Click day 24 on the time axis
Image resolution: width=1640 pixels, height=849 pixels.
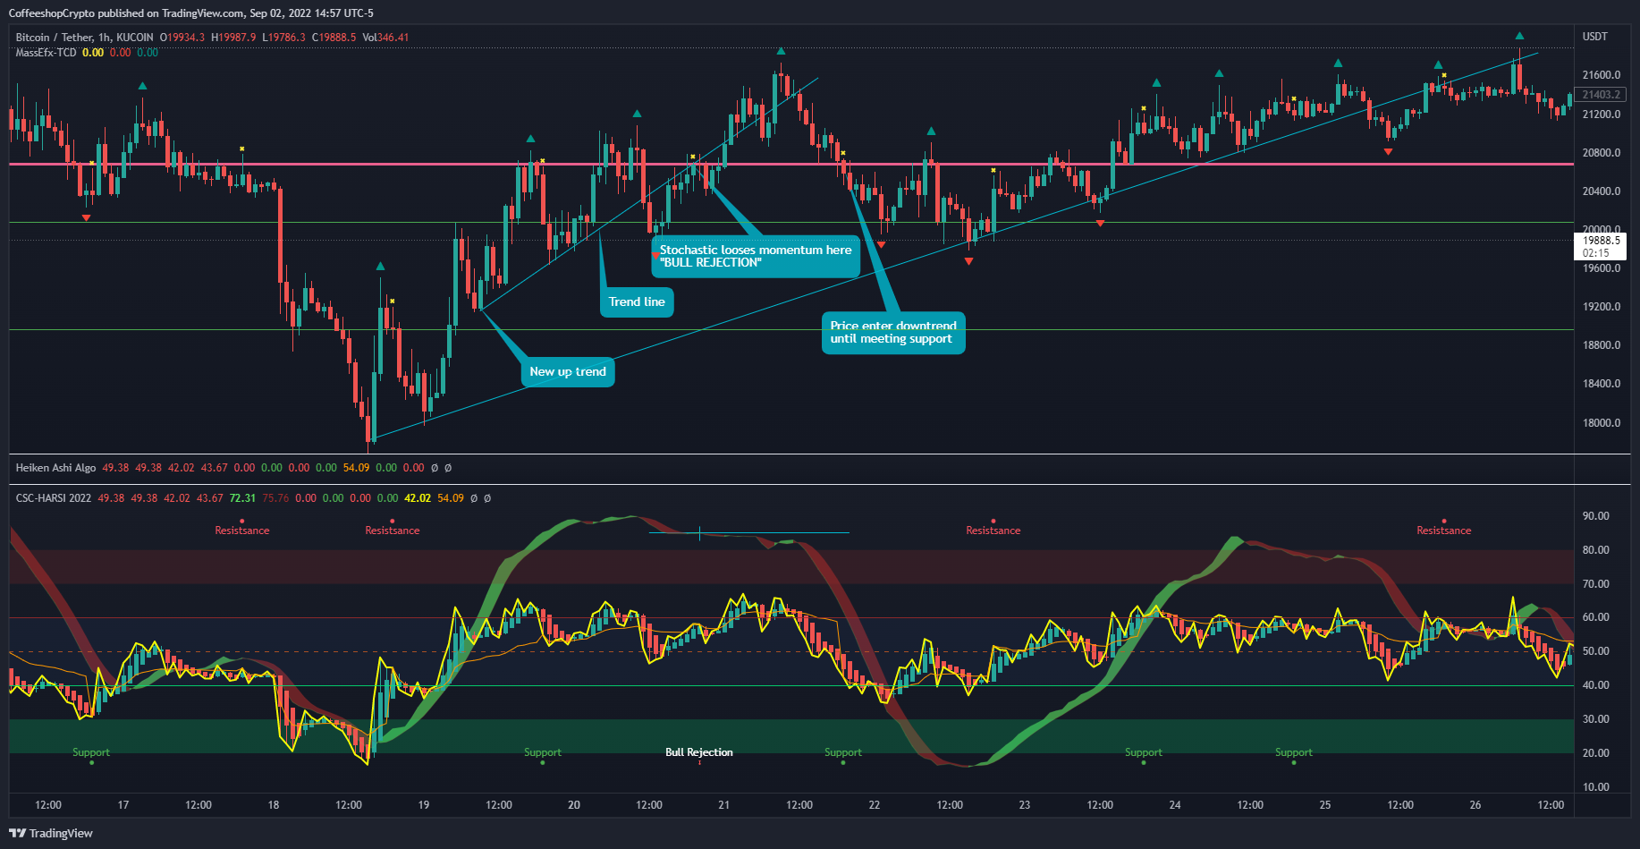(1175, 805)
